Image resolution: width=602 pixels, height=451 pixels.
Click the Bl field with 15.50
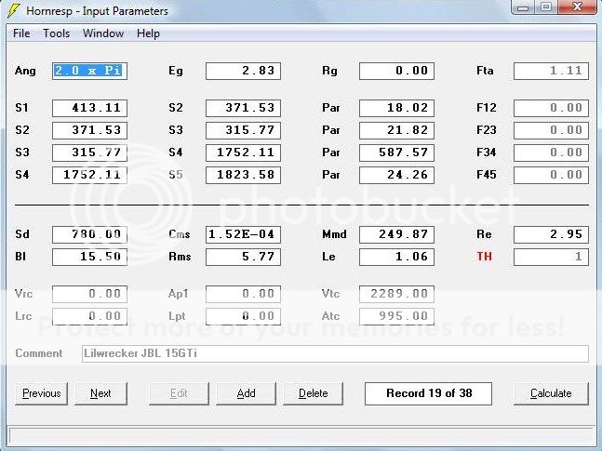tap(89, 257)
